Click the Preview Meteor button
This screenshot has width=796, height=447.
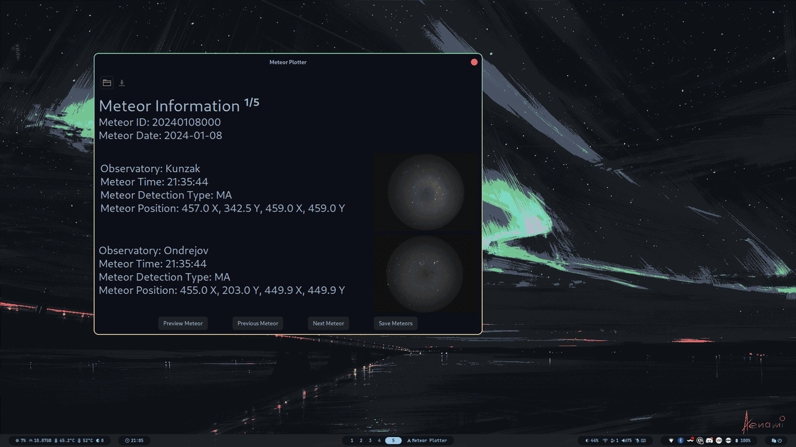click(183, 323)
